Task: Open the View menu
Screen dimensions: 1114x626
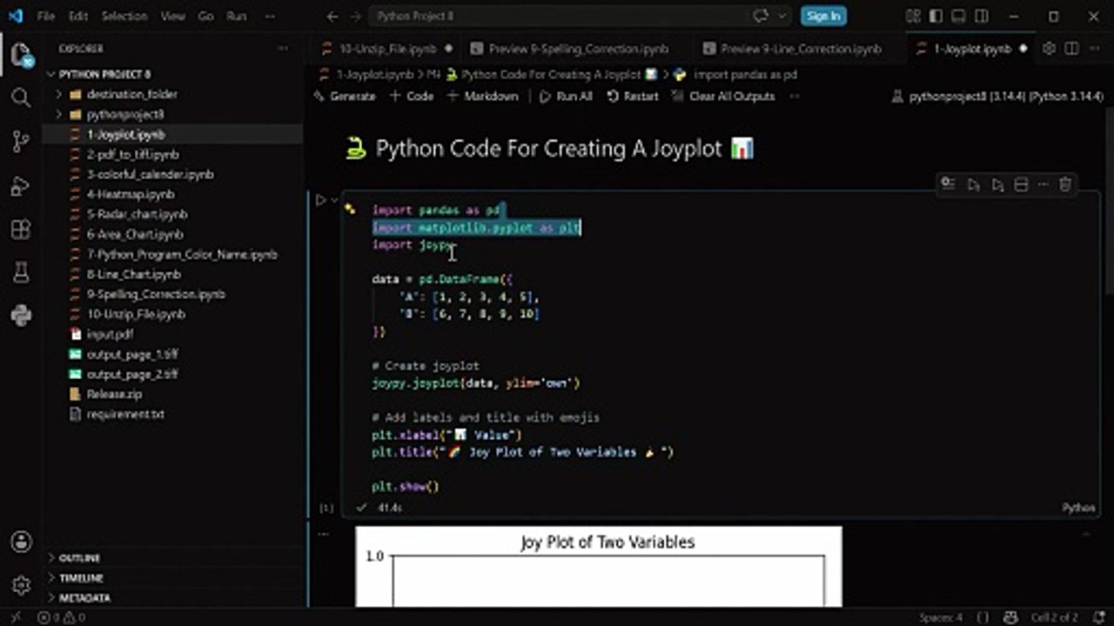Action: [173, 16]
